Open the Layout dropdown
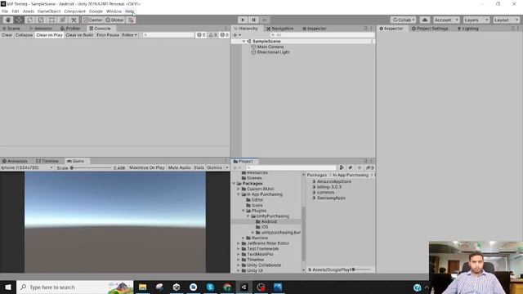523x294 pixels. 506,20
